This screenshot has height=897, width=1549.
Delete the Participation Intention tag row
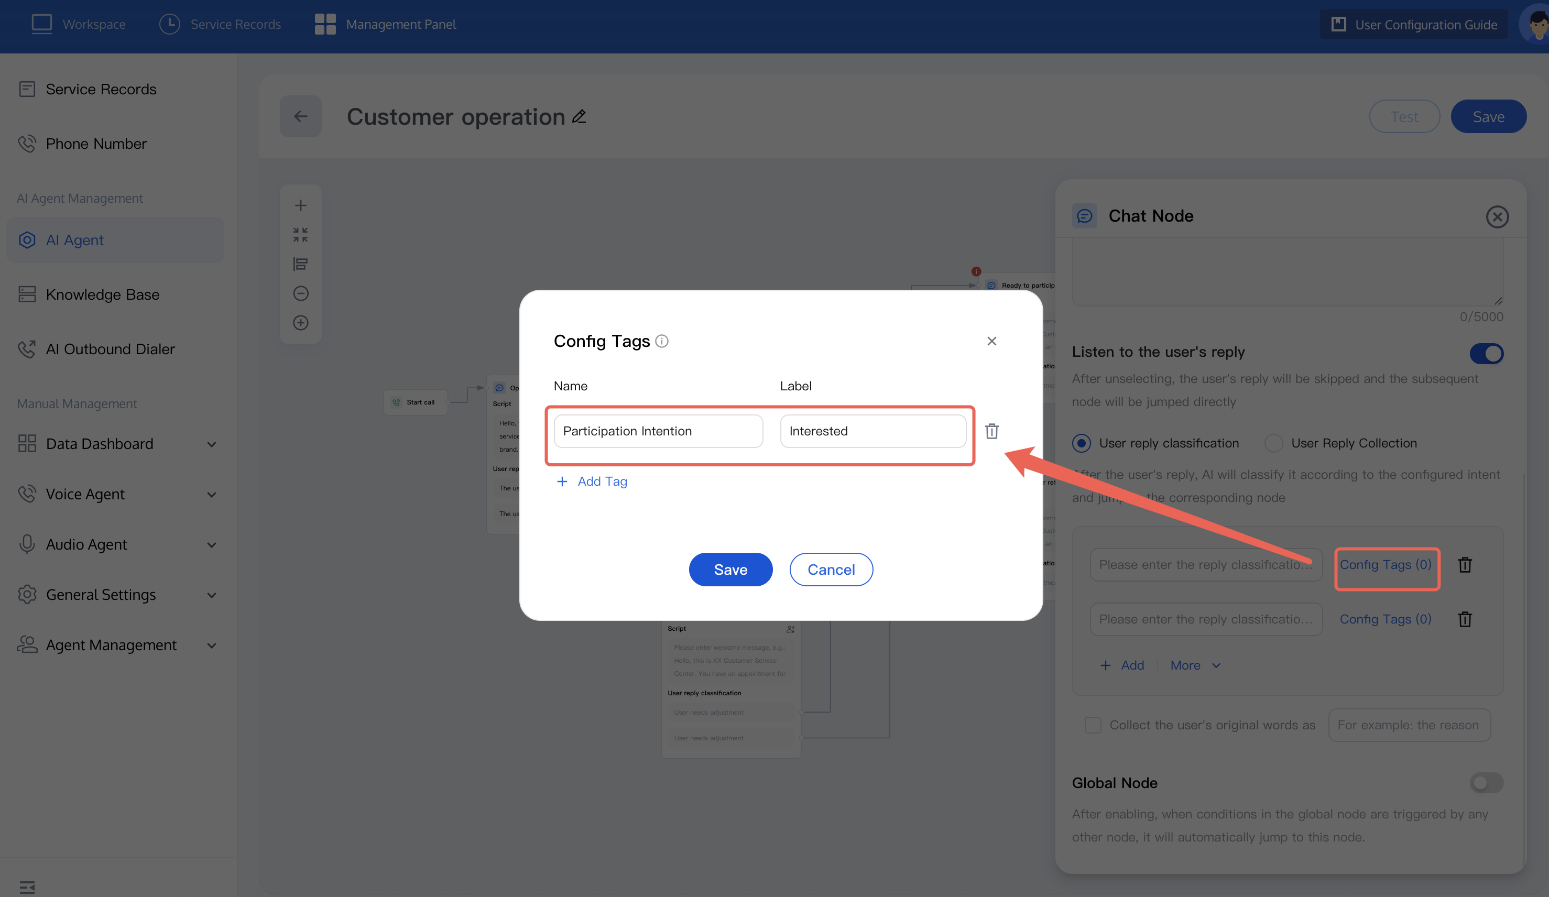click(991, 431)
